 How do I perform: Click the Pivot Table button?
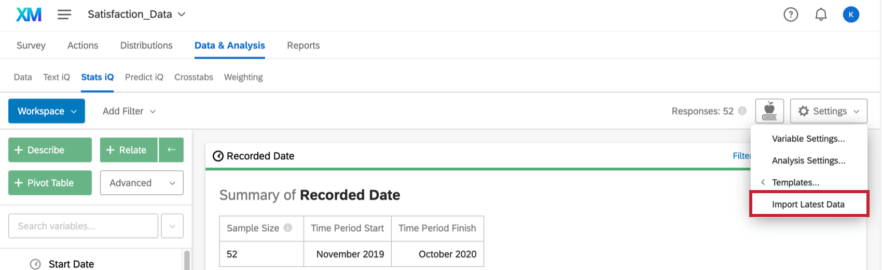click(x=50, y=183)
